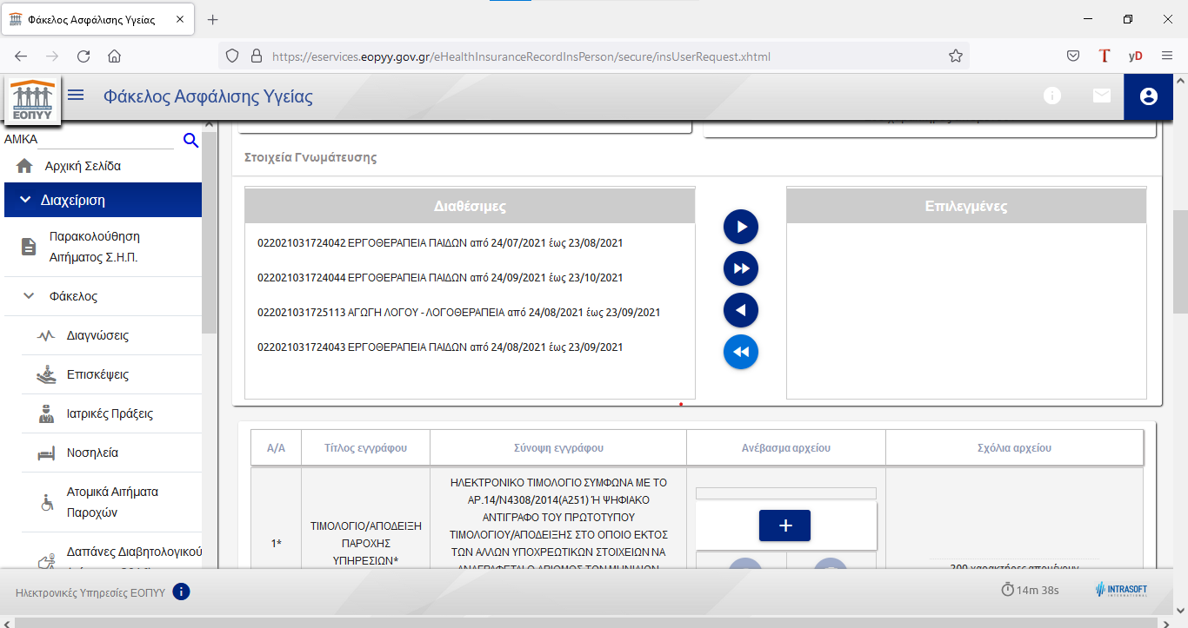Image resolution: width=1188 pixels, height=628 pixels.
Task: Click the user profile icon
Action: coord(1148,96)
